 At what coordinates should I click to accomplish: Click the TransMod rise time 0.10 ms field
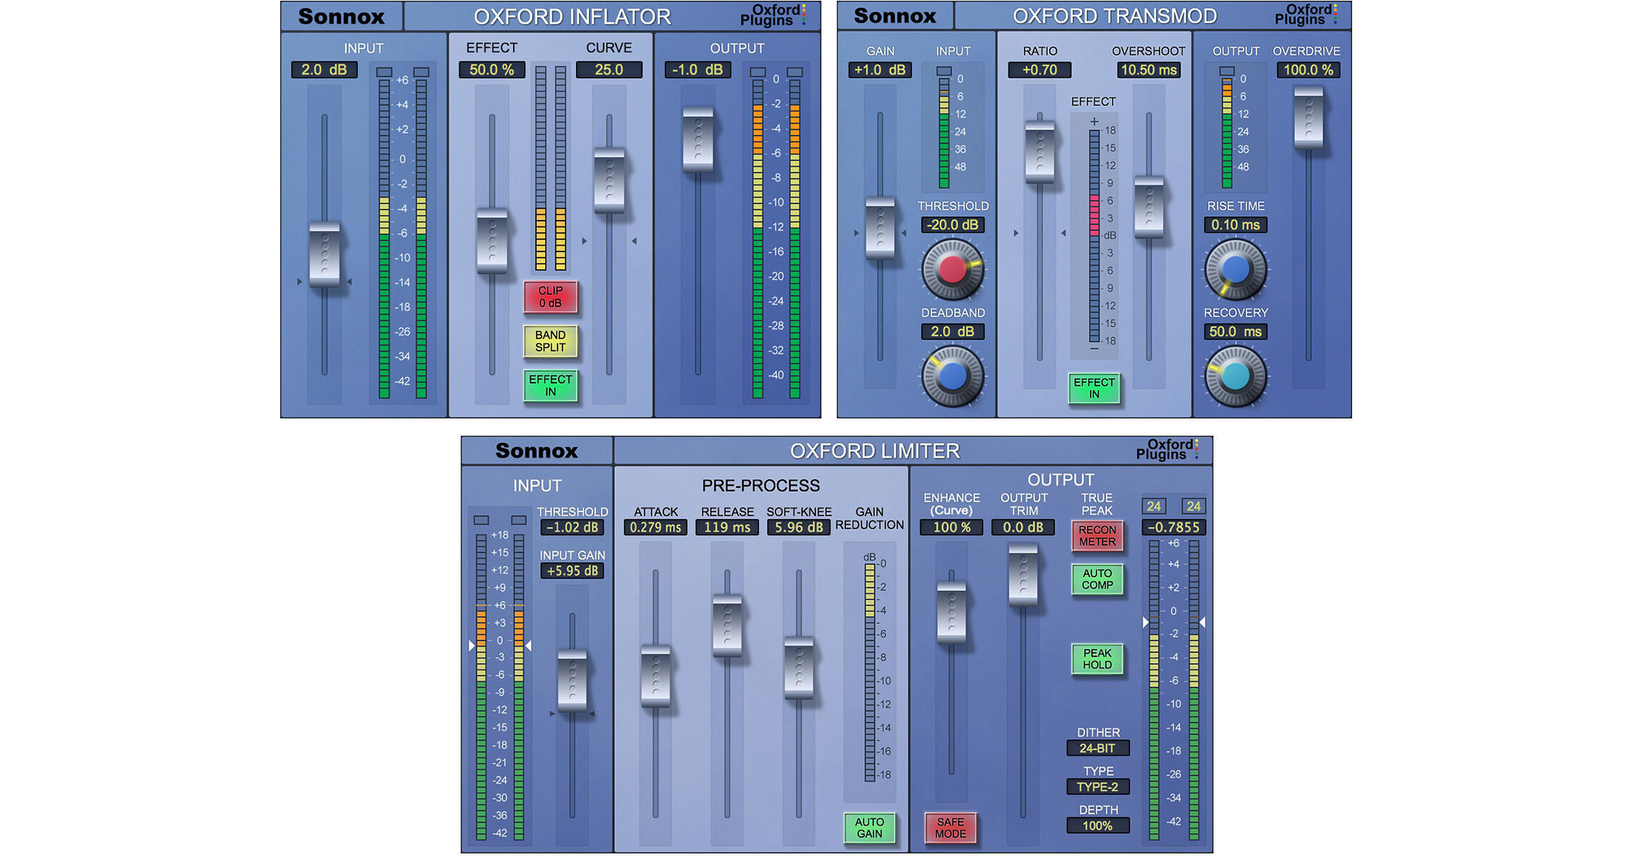[1236, 225]
